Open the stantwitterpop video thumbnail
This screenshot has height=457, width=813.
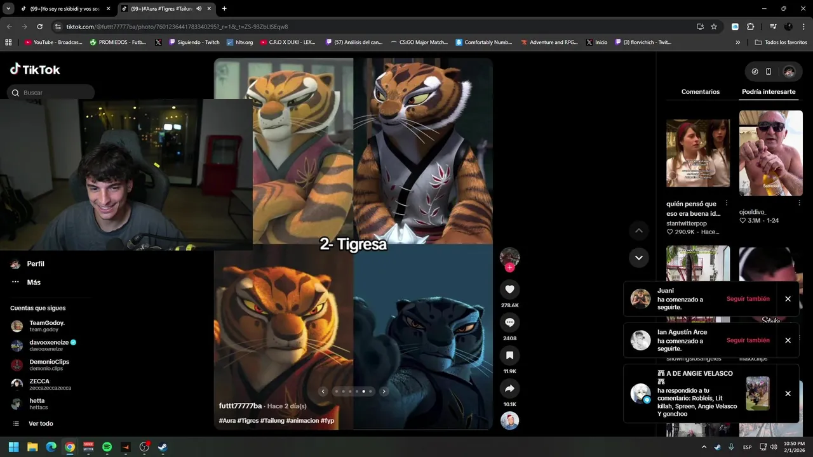[x=697, y=153]
